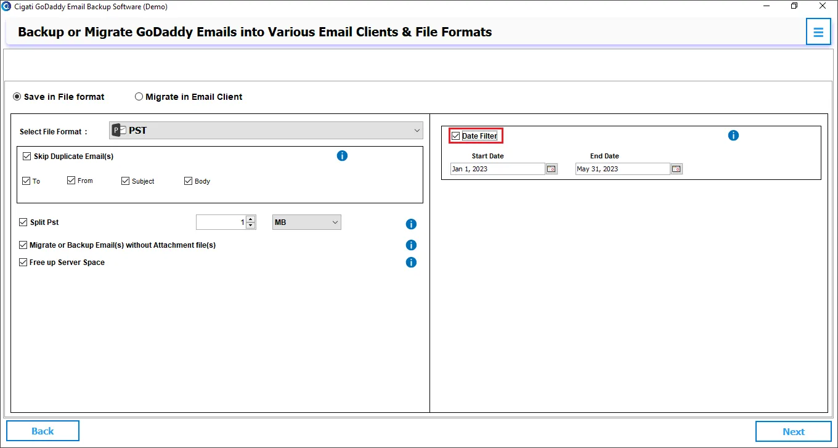Click the Back button
Screen dimensions: 838x448
tap(43, 431)
